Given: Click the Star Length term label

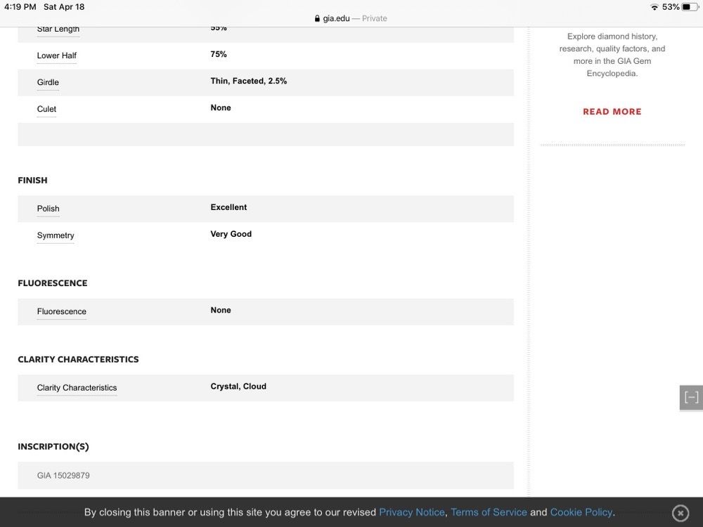Looking at the screenshot, I should tap(58, 30).
